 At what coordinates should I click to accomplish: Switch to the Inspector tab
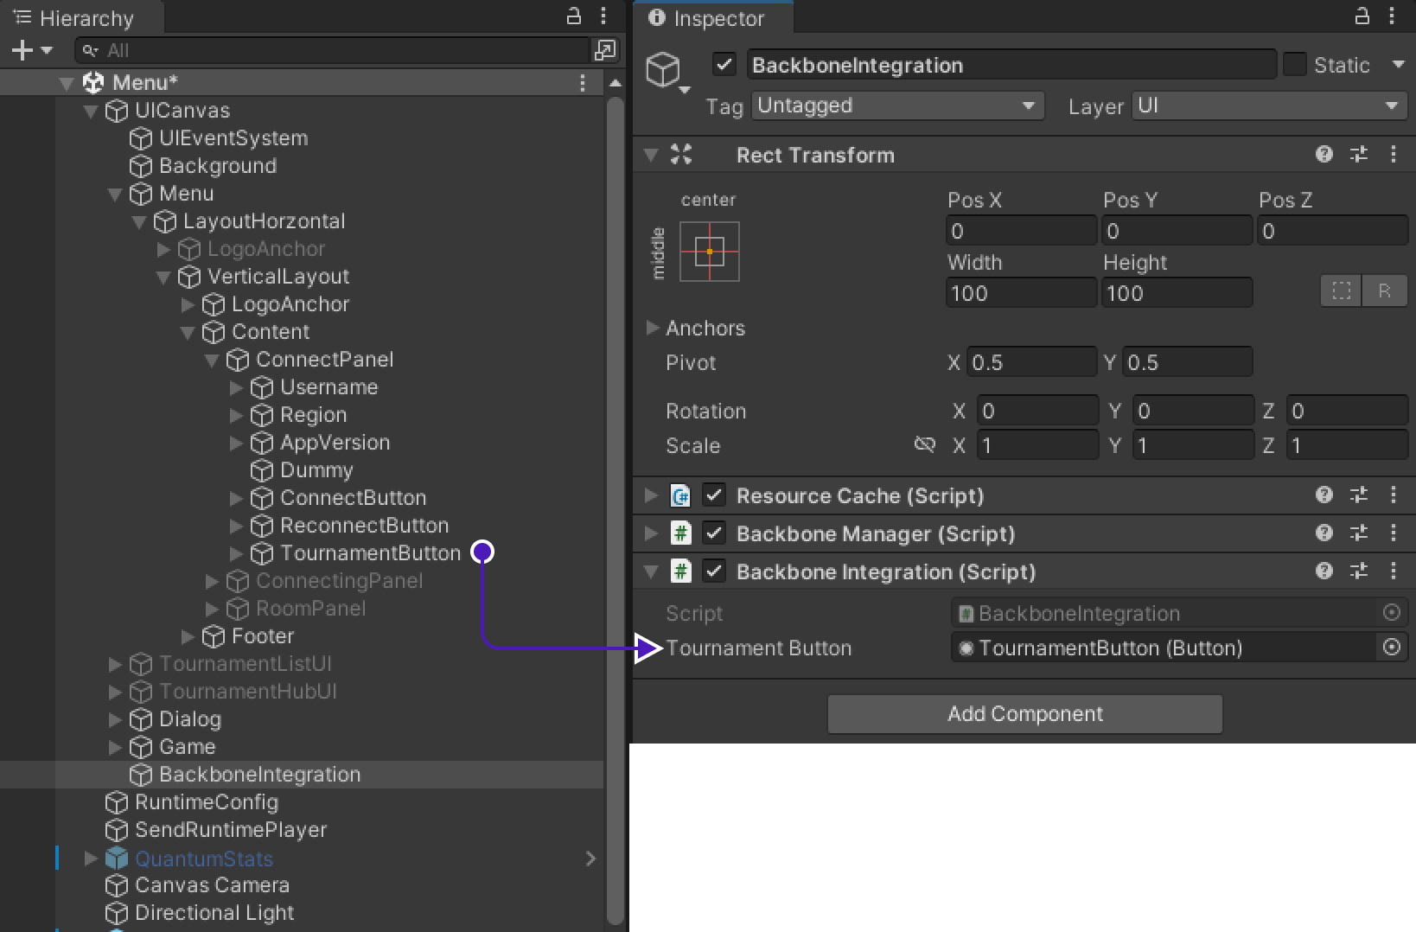coord(709,18)
